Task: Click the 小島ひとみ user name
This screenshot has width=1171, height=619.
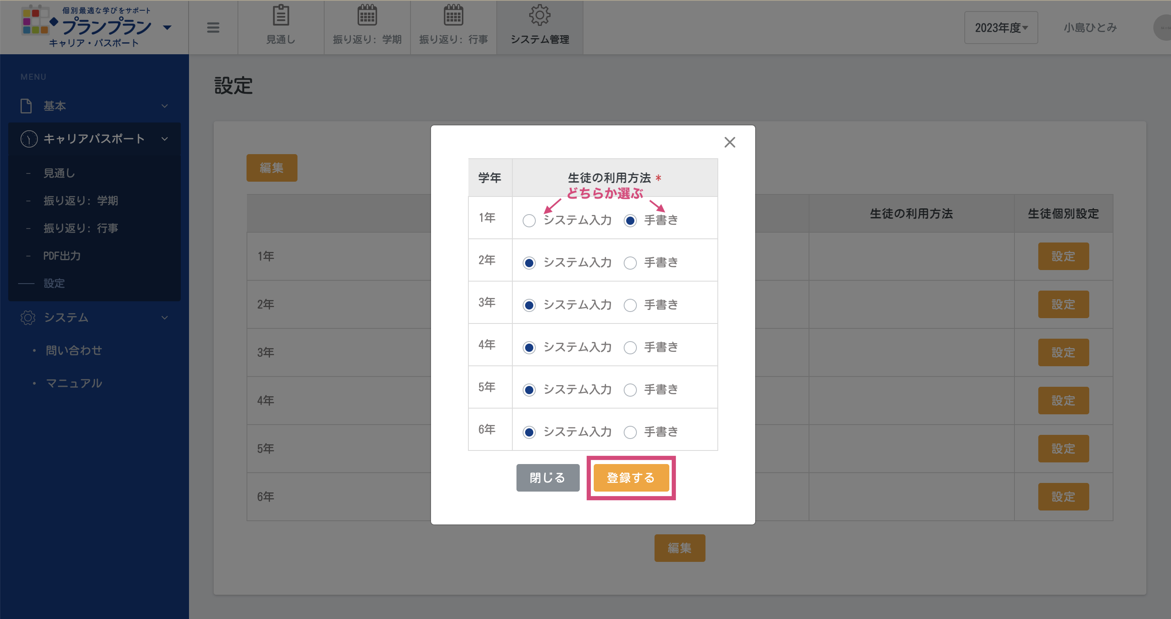Action: pos(1090,28)
